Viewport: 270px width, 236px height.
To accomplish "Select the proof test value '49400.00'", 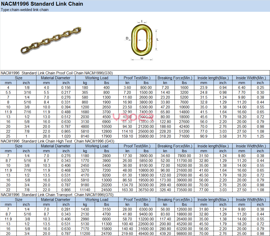I will 146,234.
